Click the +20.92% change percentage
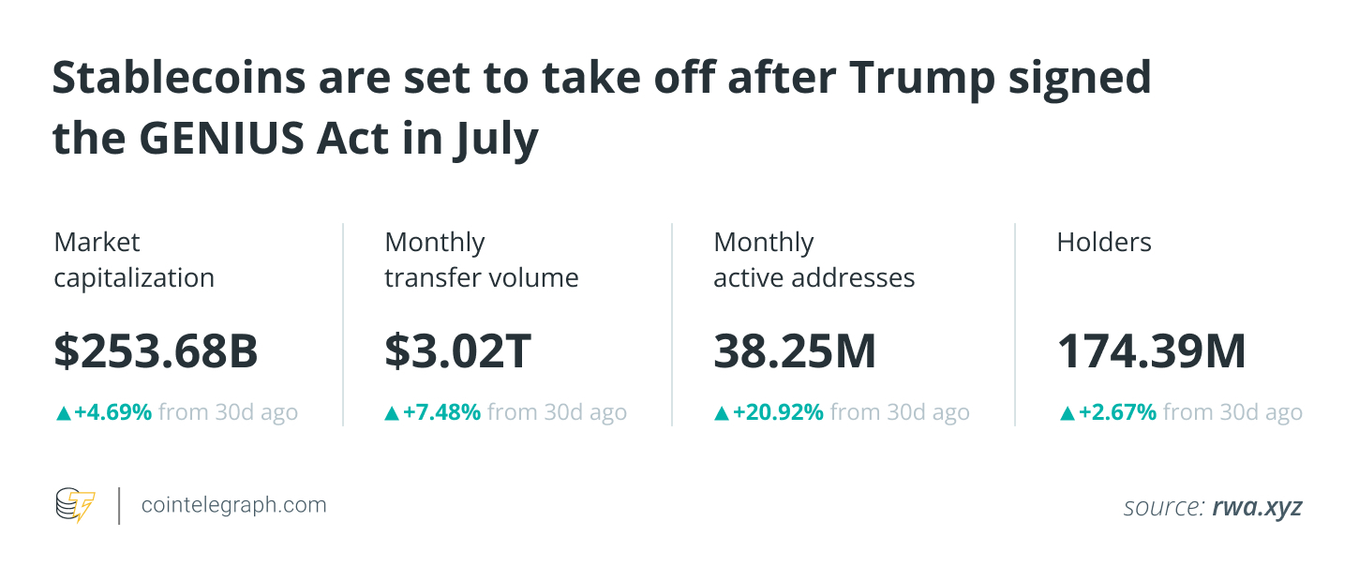Viewport: 1359px width, 581px height. pos(777,412)
